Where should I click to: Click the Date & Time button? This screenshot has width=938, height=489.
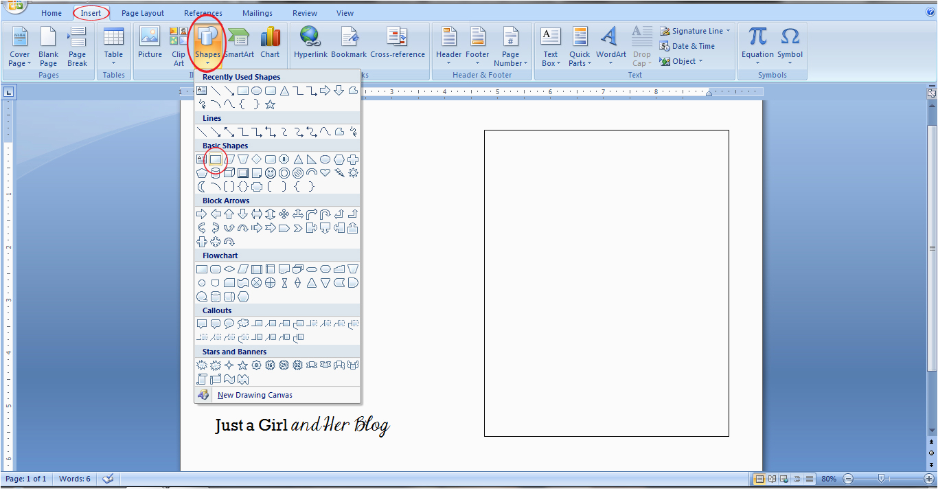pos(687,46)
